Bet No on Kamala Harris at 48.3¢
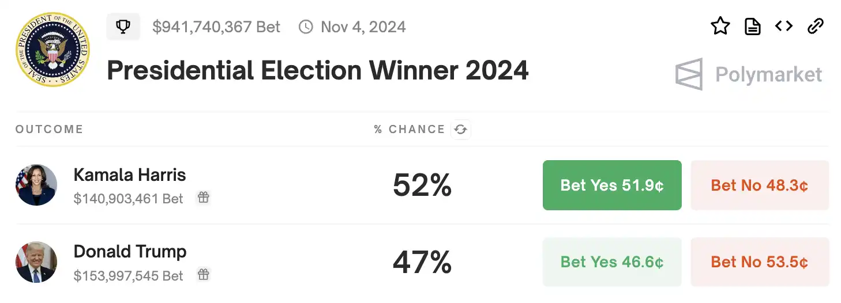This screenshot has height=303, width=841. pyautogui.click(x=759, y=185)
